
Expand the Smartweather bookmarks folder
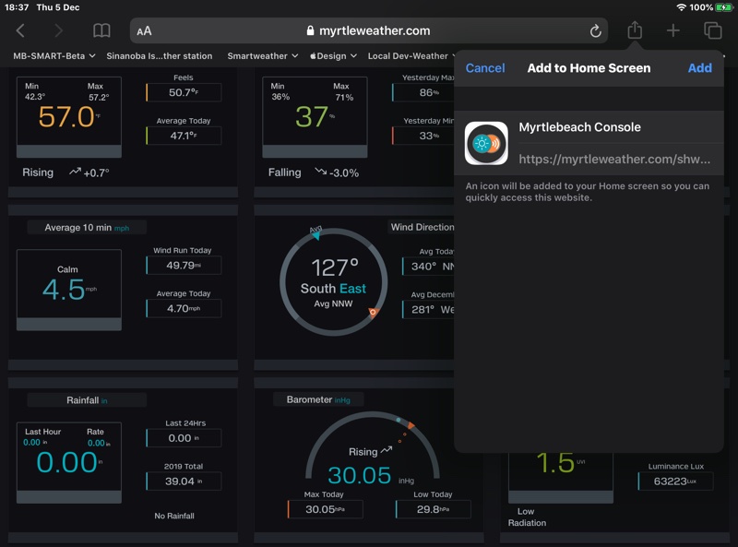point(263,55)
